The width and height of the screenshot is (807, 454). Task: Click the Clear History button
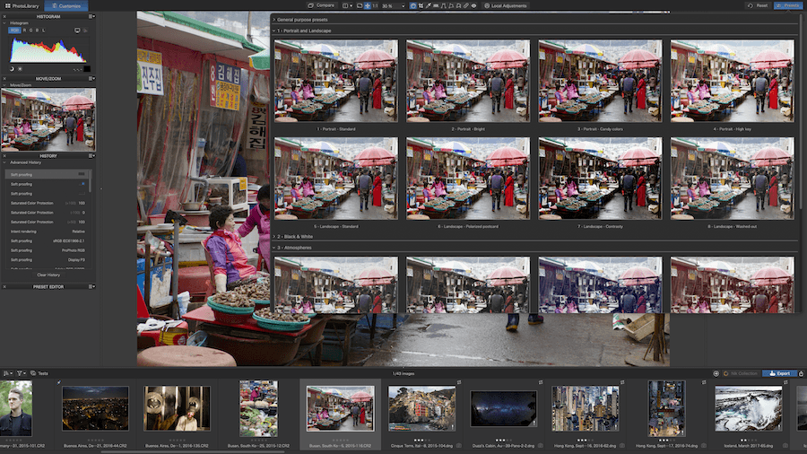click(48, 275)
